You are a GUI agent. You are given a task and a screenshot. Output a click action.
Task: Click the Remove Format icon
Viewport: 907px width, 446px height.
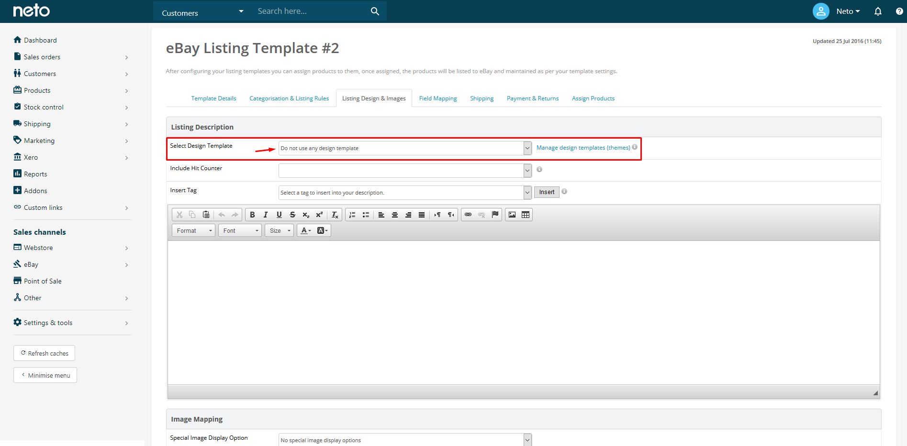[x=335, y=215]
